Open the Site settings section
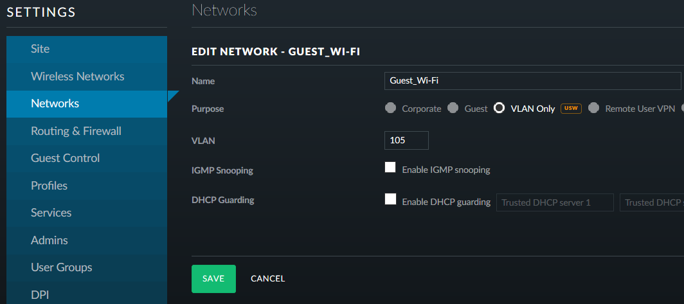684x304 pixels. click(x=87, y=49)
